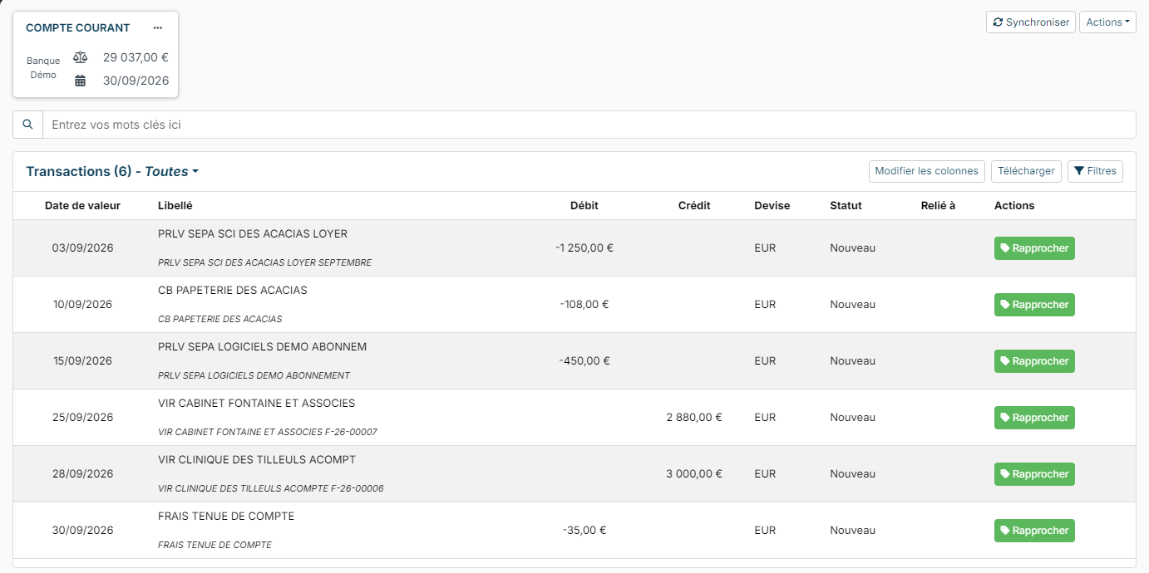
Task: Rapprocher the VIR CLINIQUE DES TILLEULS transaction
Action: click(x=1034, y=474)
